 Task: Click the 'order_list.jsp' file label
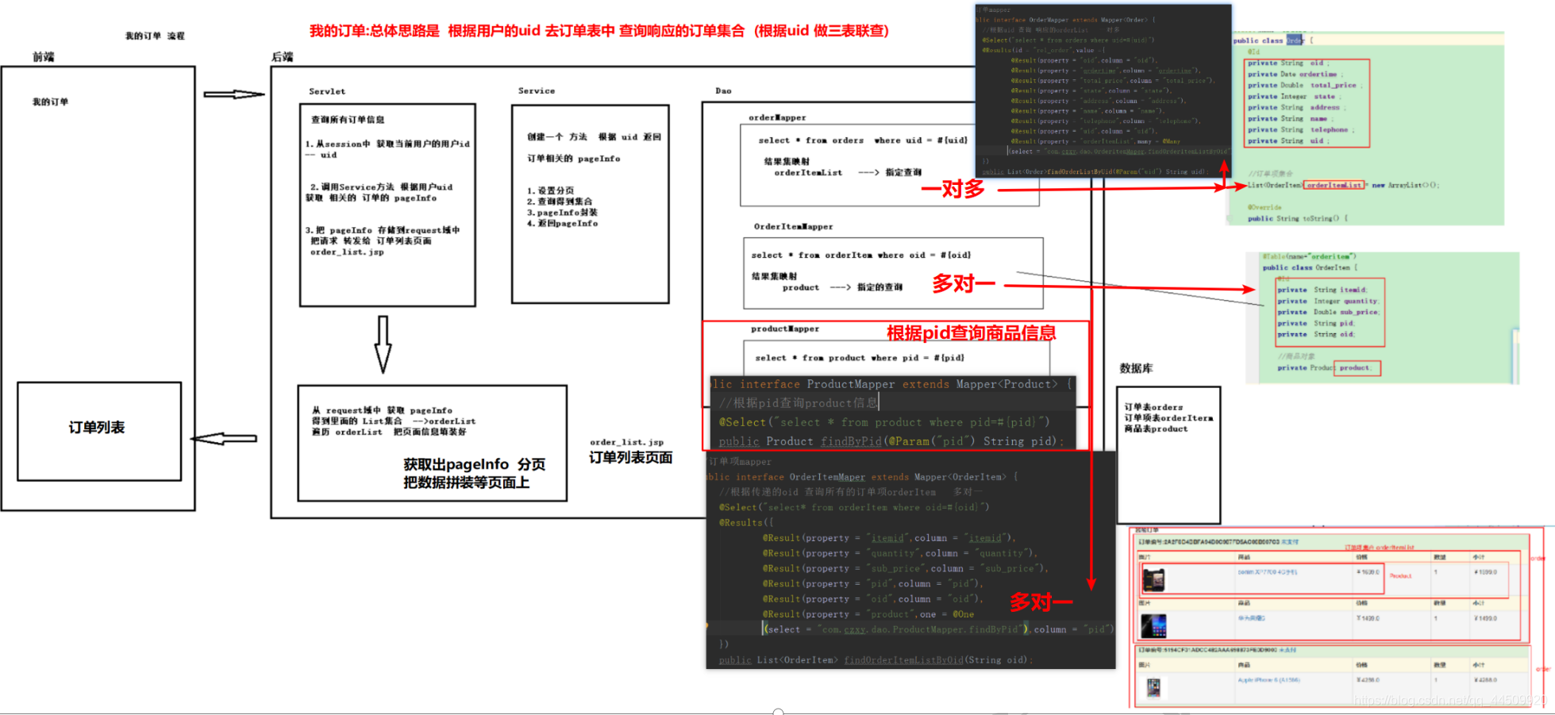pos(627,442)
